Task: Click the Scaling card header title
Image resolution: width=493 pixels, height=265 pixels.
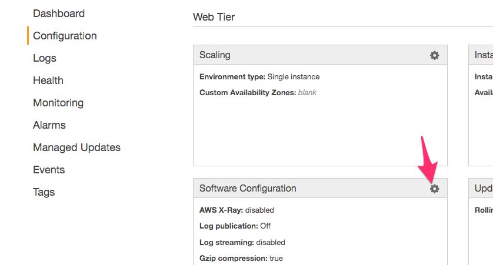Action: (x=215, y=55)
